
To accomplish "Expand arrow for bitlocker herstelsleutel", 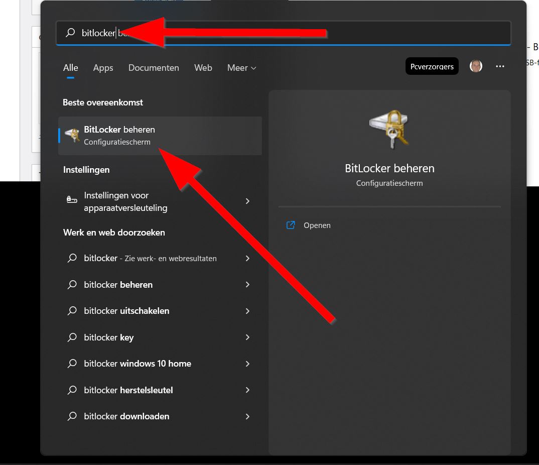I will (x=247, y=390).
